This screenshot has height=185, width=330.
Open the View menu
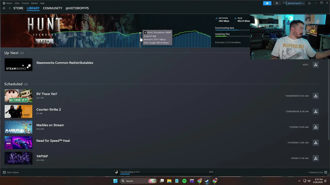[17, 3]
